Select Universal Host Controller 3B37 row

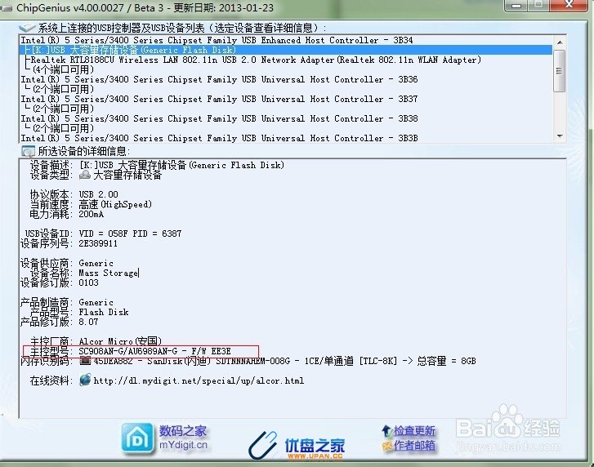point(286,99)
